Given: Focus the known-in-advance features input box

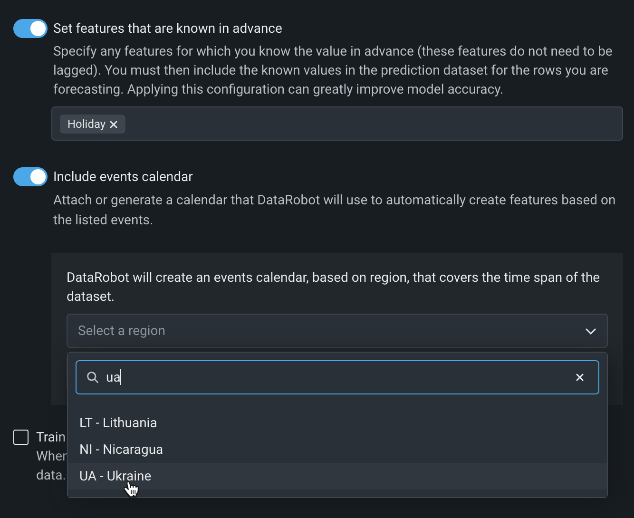Looking at the screenshot, I should pyautogui.click(x=371, y=124).
